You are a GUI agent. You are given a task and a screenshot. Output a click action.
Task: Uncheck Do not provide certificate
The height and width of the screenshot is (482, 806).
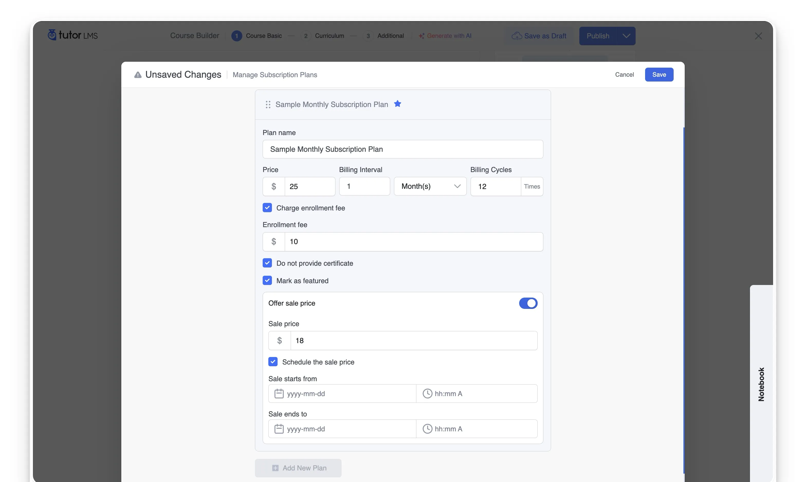point(267,263)
